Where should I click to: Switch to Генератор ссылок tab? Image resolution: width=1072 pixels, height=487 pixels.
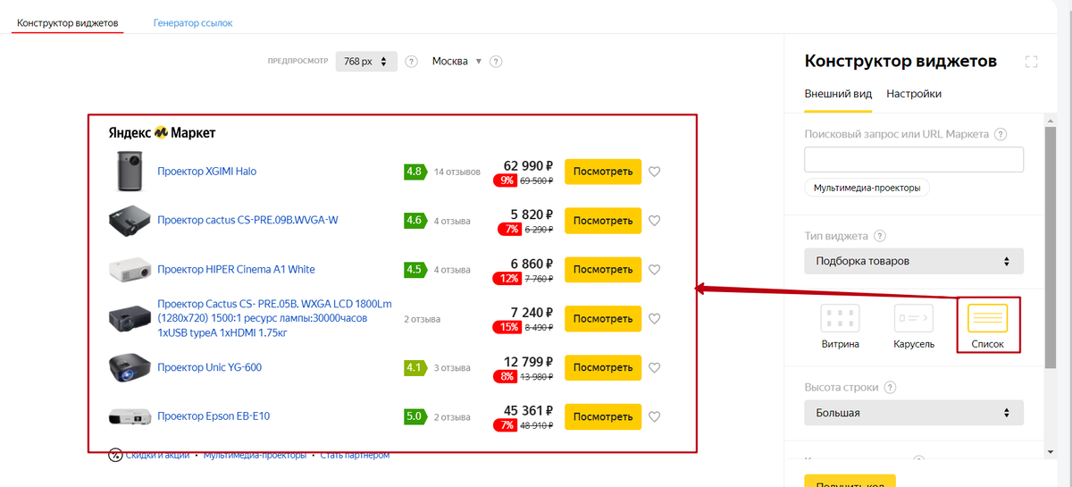click(193, 22)
